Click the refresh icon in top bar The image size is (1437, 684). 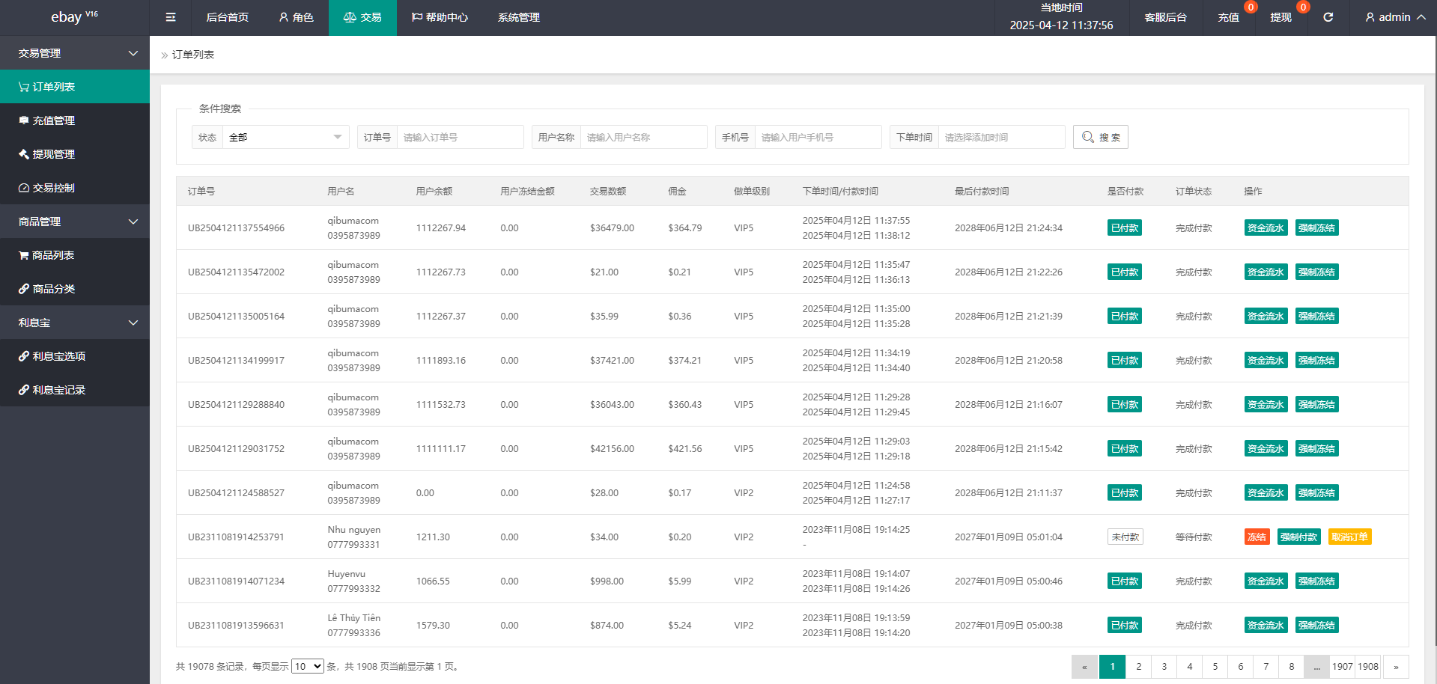[x=1328, y=17]
